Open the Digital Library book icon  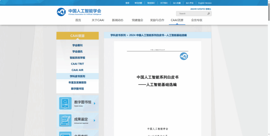[x=65, y=103]
